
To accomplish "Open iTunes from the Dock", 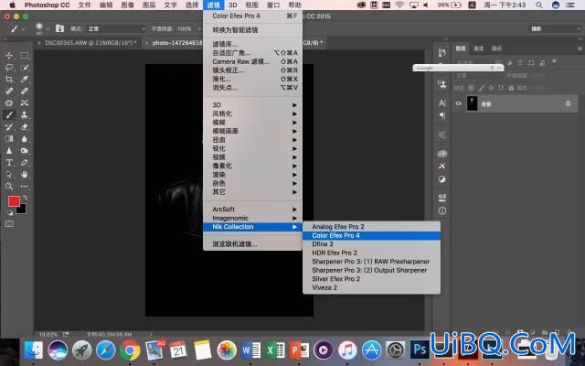I will click(347, 350).
